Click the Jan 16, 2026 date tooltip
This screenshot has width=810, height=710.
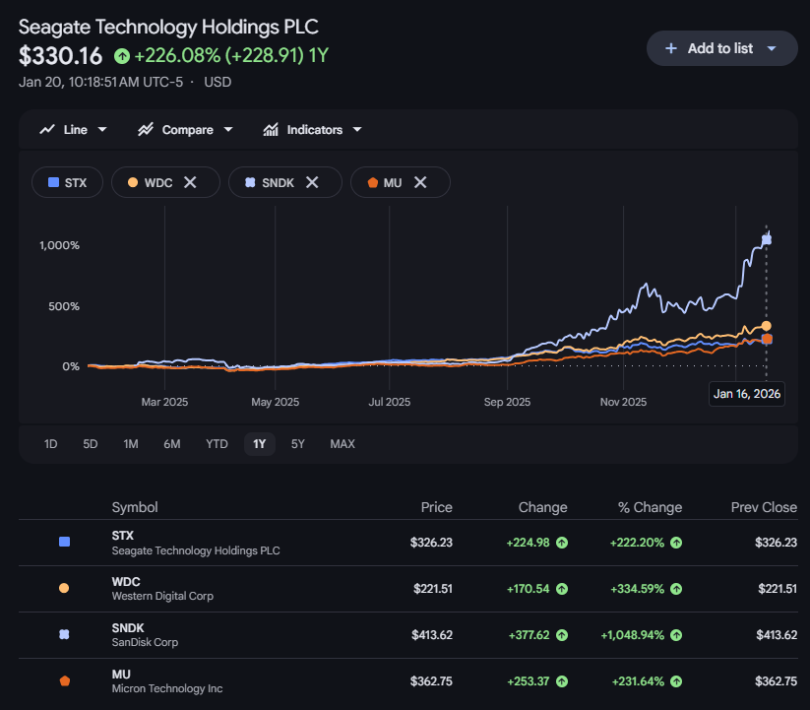[747, 394]
